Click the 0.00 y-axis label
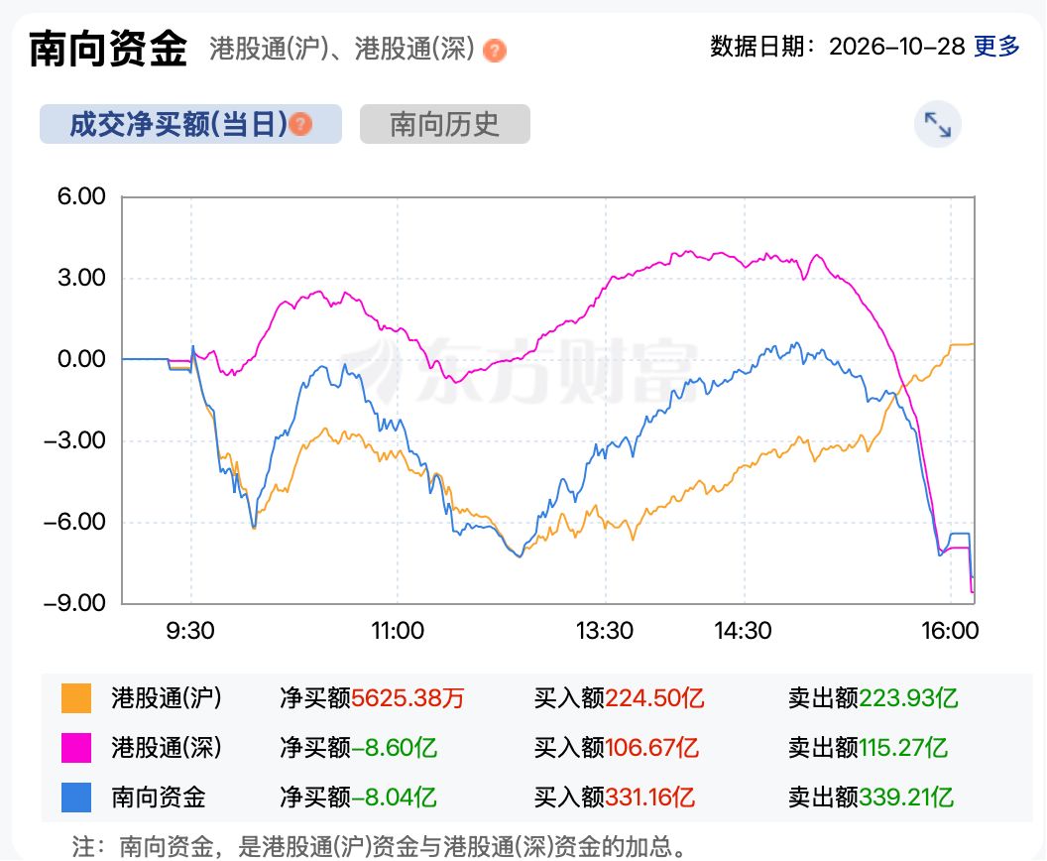Viewport: 1047px width, 861px height. click(81, 359)
